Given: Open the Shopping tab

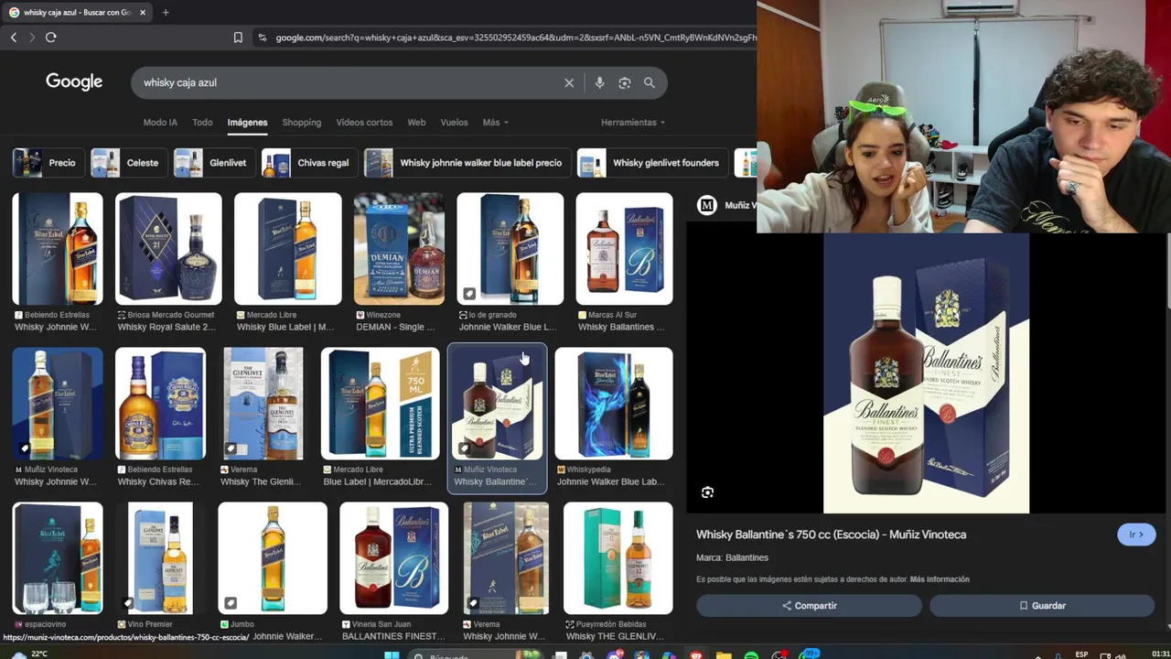Looking at the screenshot, I should click(x=301, y=122).
